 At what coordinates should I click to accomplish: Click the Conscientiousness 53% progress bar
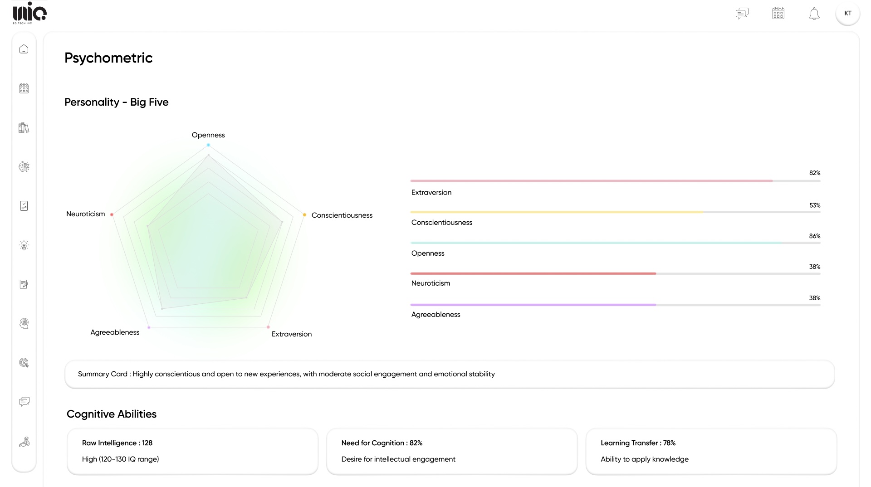(616, 212)
